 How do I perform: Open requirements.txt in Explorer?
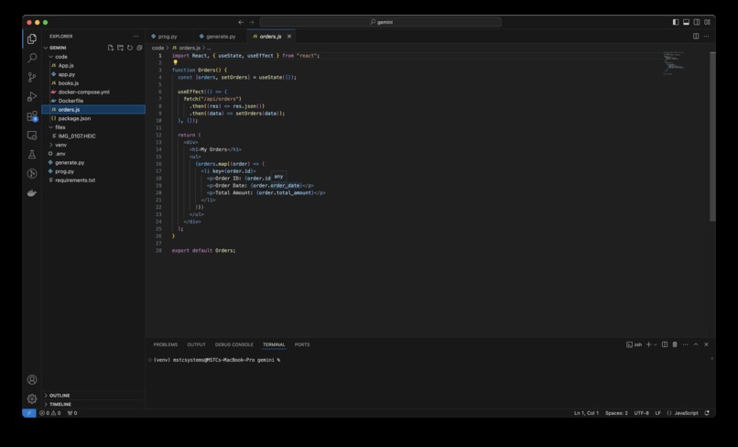(75, 180)
